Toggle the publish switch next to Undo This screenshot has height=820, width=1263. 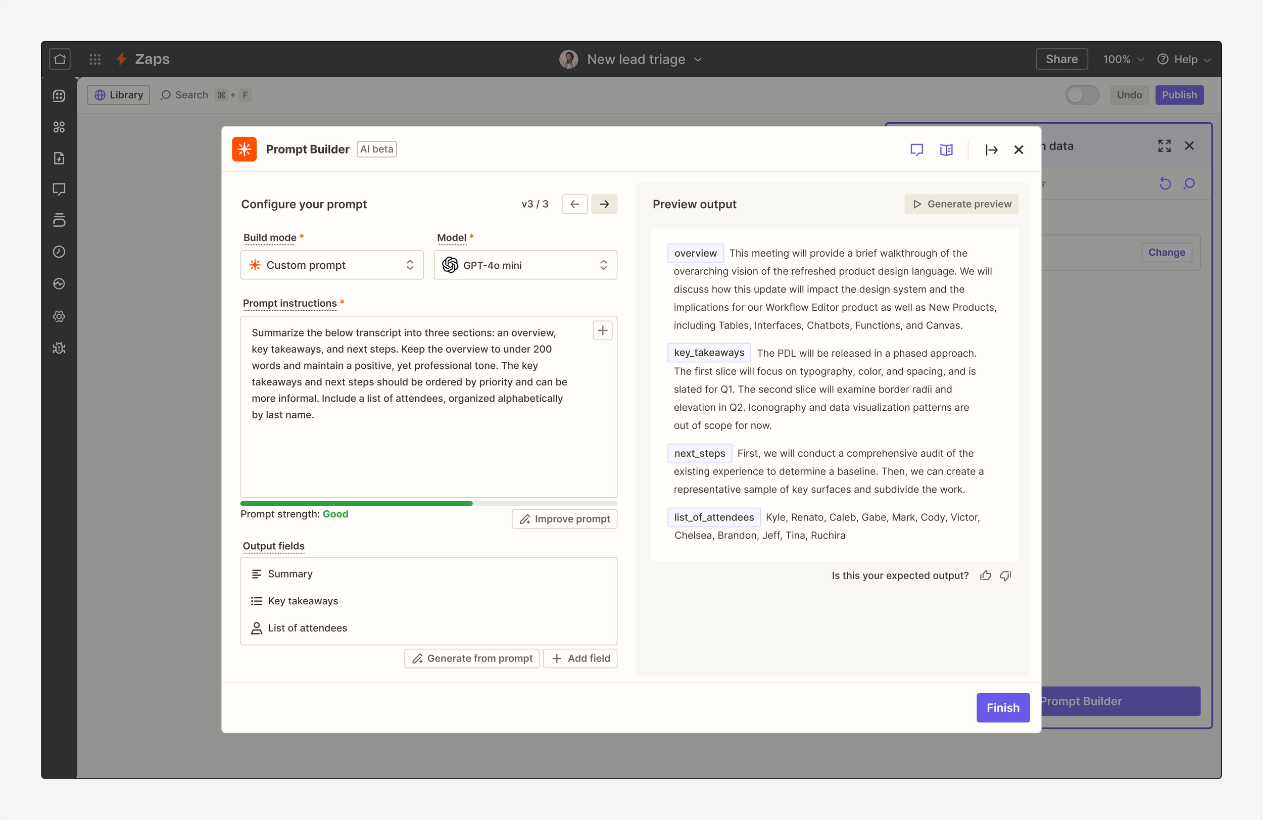(x=1082, y=95)
